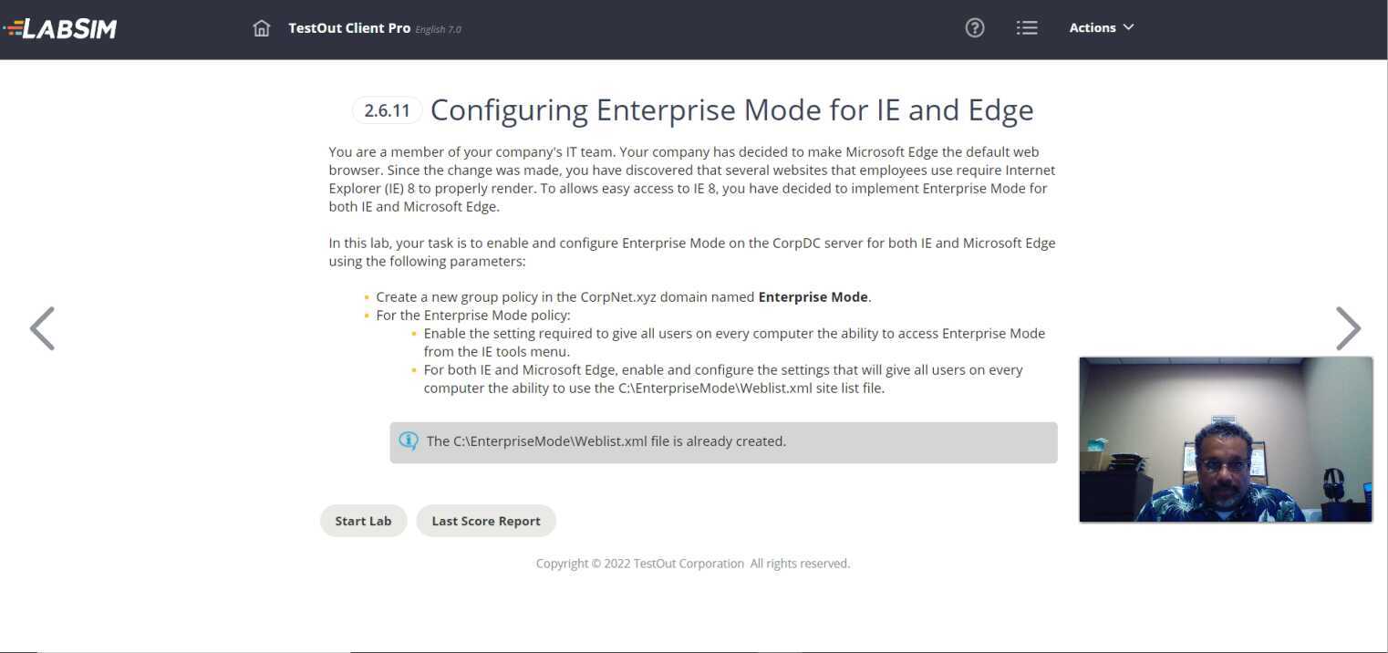Click the Enterprise Mode bold text in instructions
Viewport: 1388px width, 653px height.
[813, 296]
